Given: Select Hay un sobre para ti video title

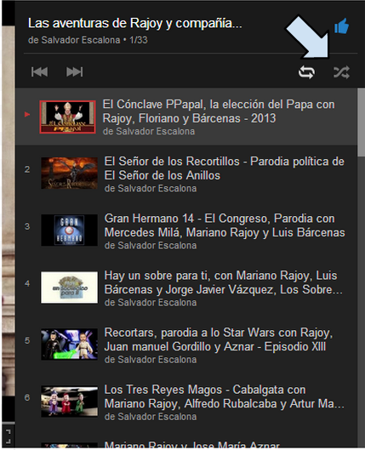Looking at the screenshot, I should (x=224, y=282).
